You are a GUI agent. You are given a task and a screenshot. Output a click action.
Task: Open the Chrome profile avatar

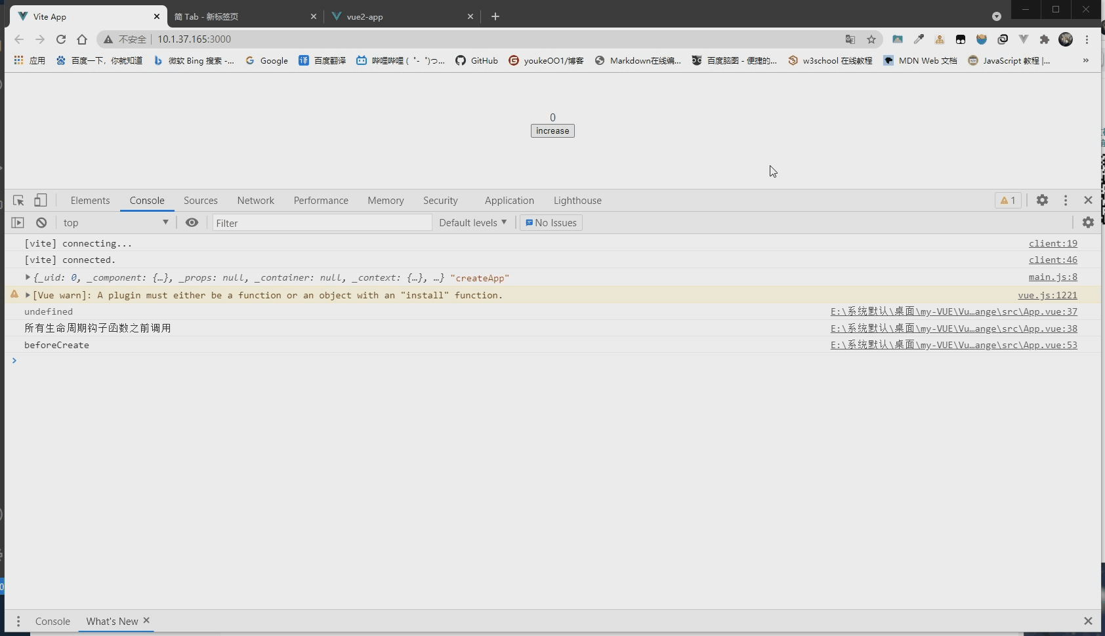point(1066,39)
